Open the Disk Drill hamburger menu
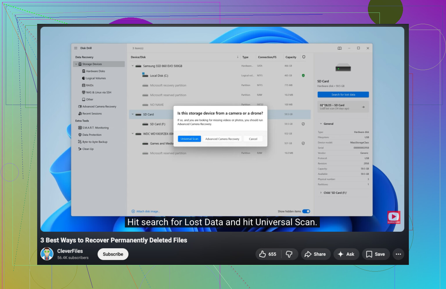This screenshot has height=289, width=446. click(x=76, y=48)
